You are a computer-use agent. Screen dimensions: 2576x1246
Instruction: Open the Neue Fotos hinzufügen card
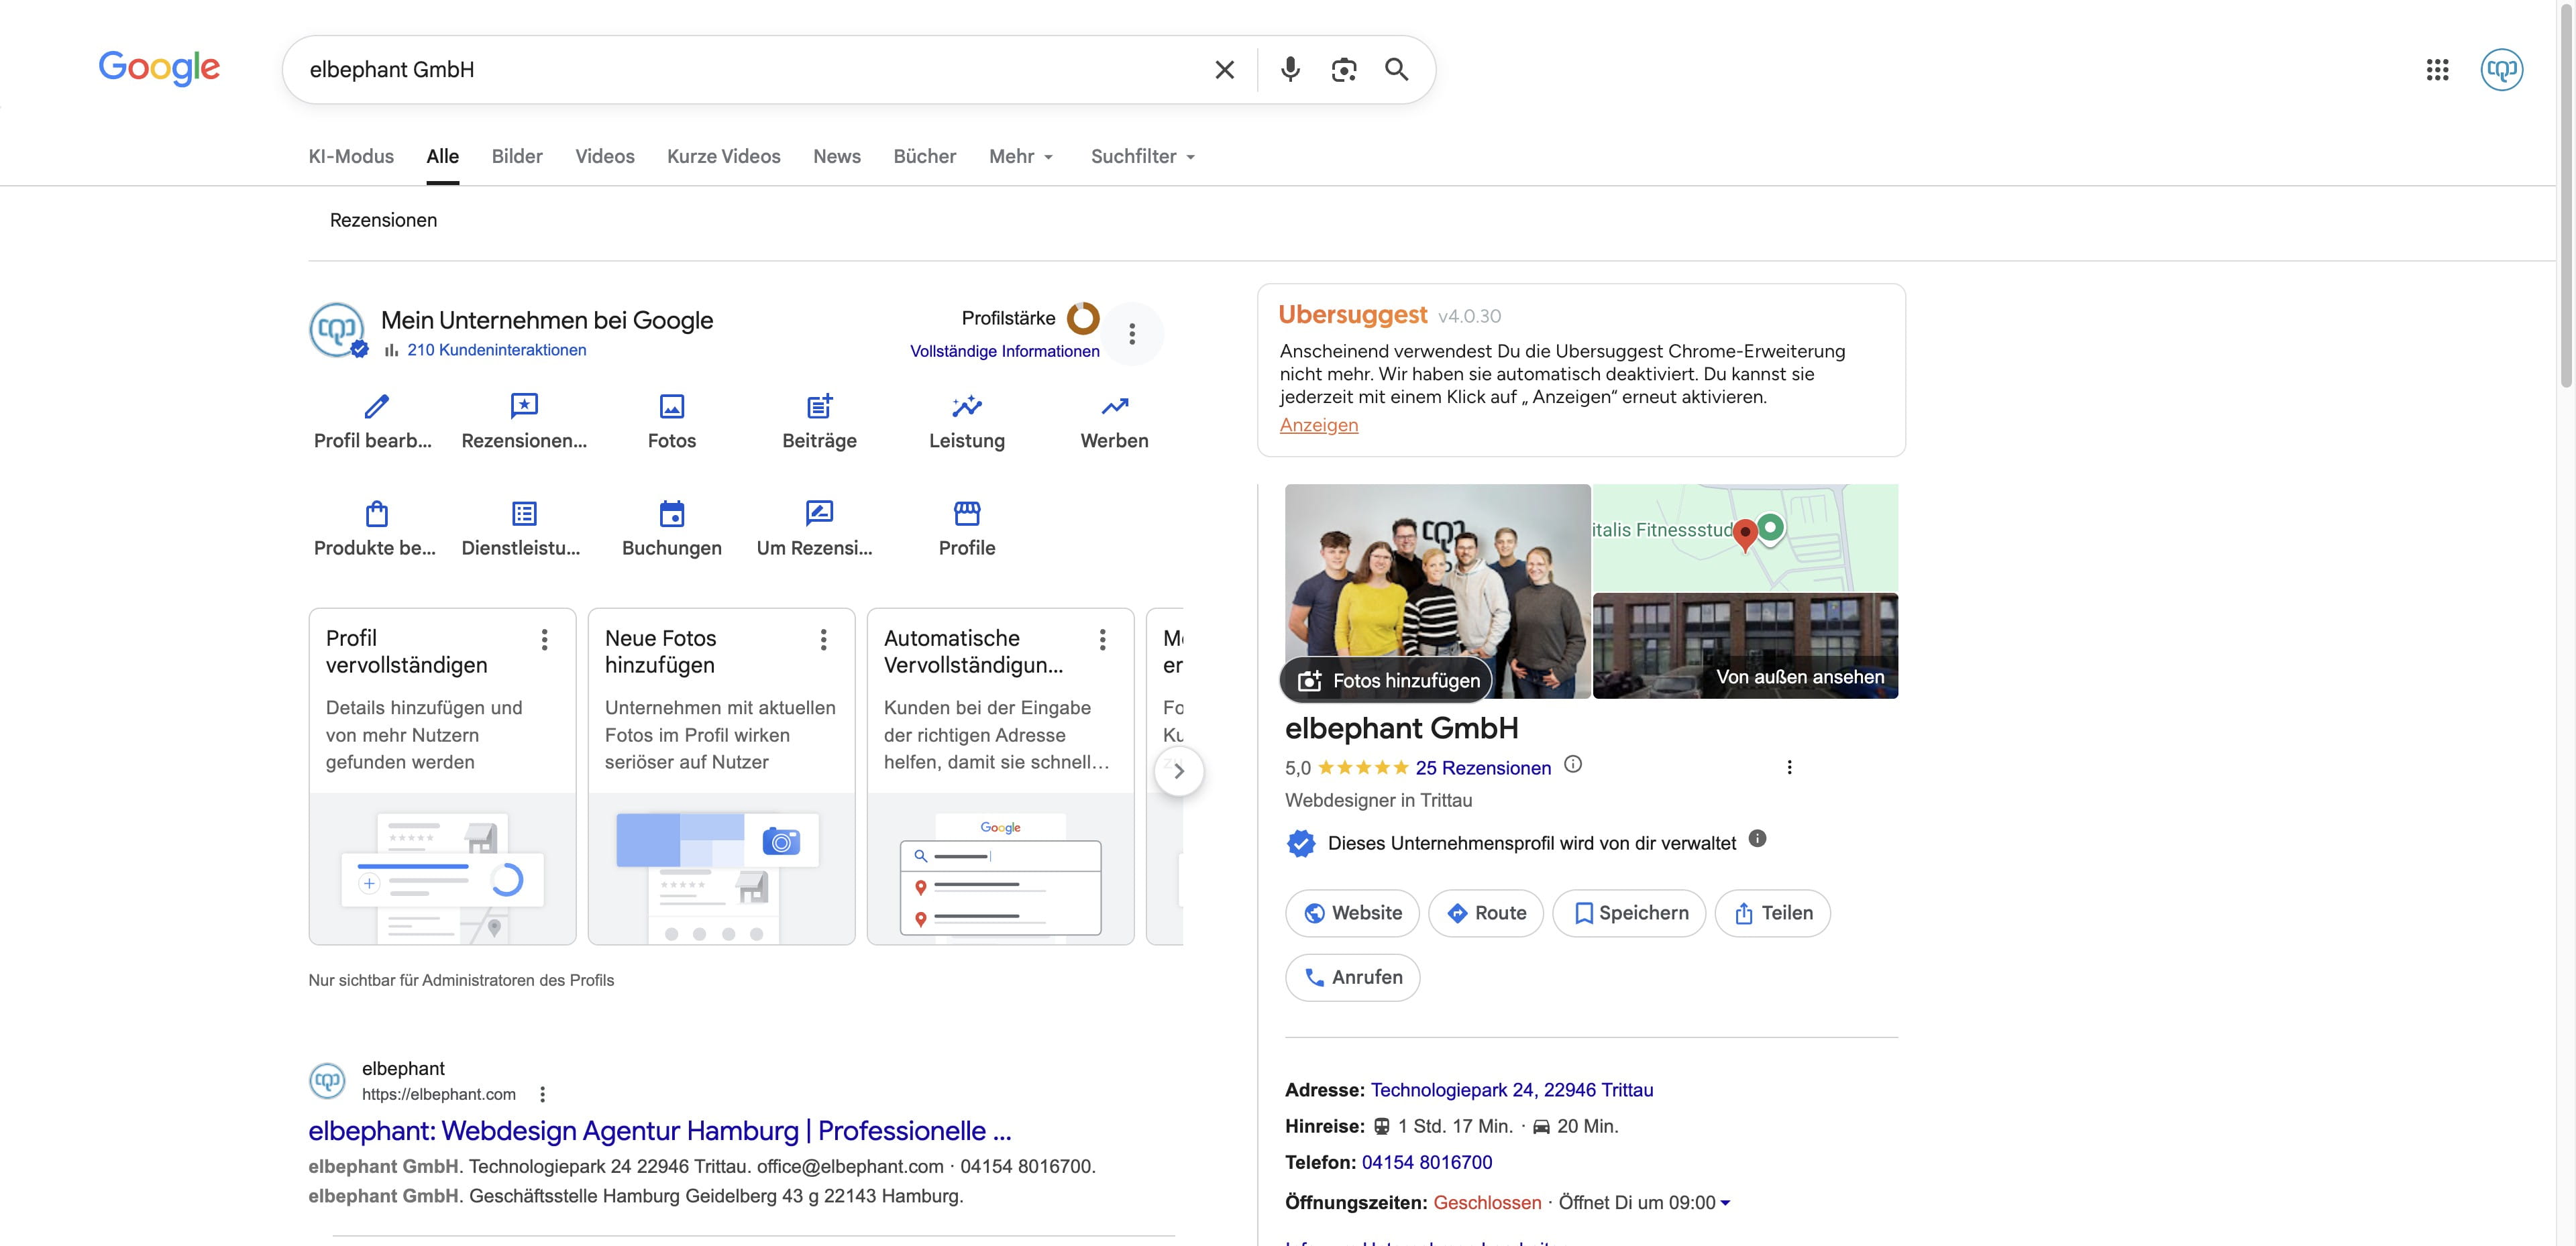click(721, 776)
